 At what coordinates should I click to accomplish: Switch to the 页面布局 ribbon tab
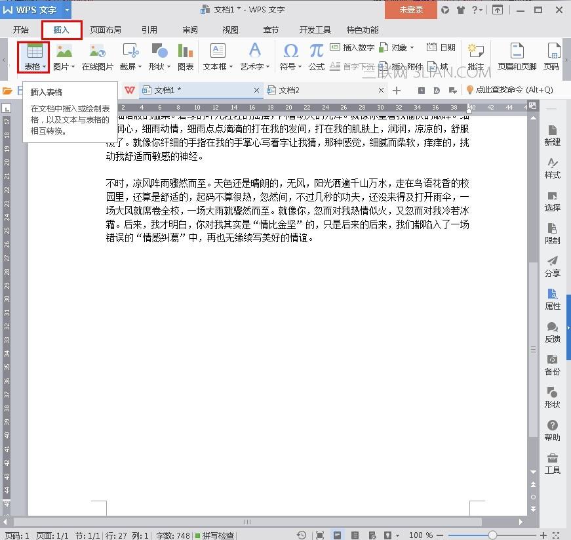click(106, 30)
